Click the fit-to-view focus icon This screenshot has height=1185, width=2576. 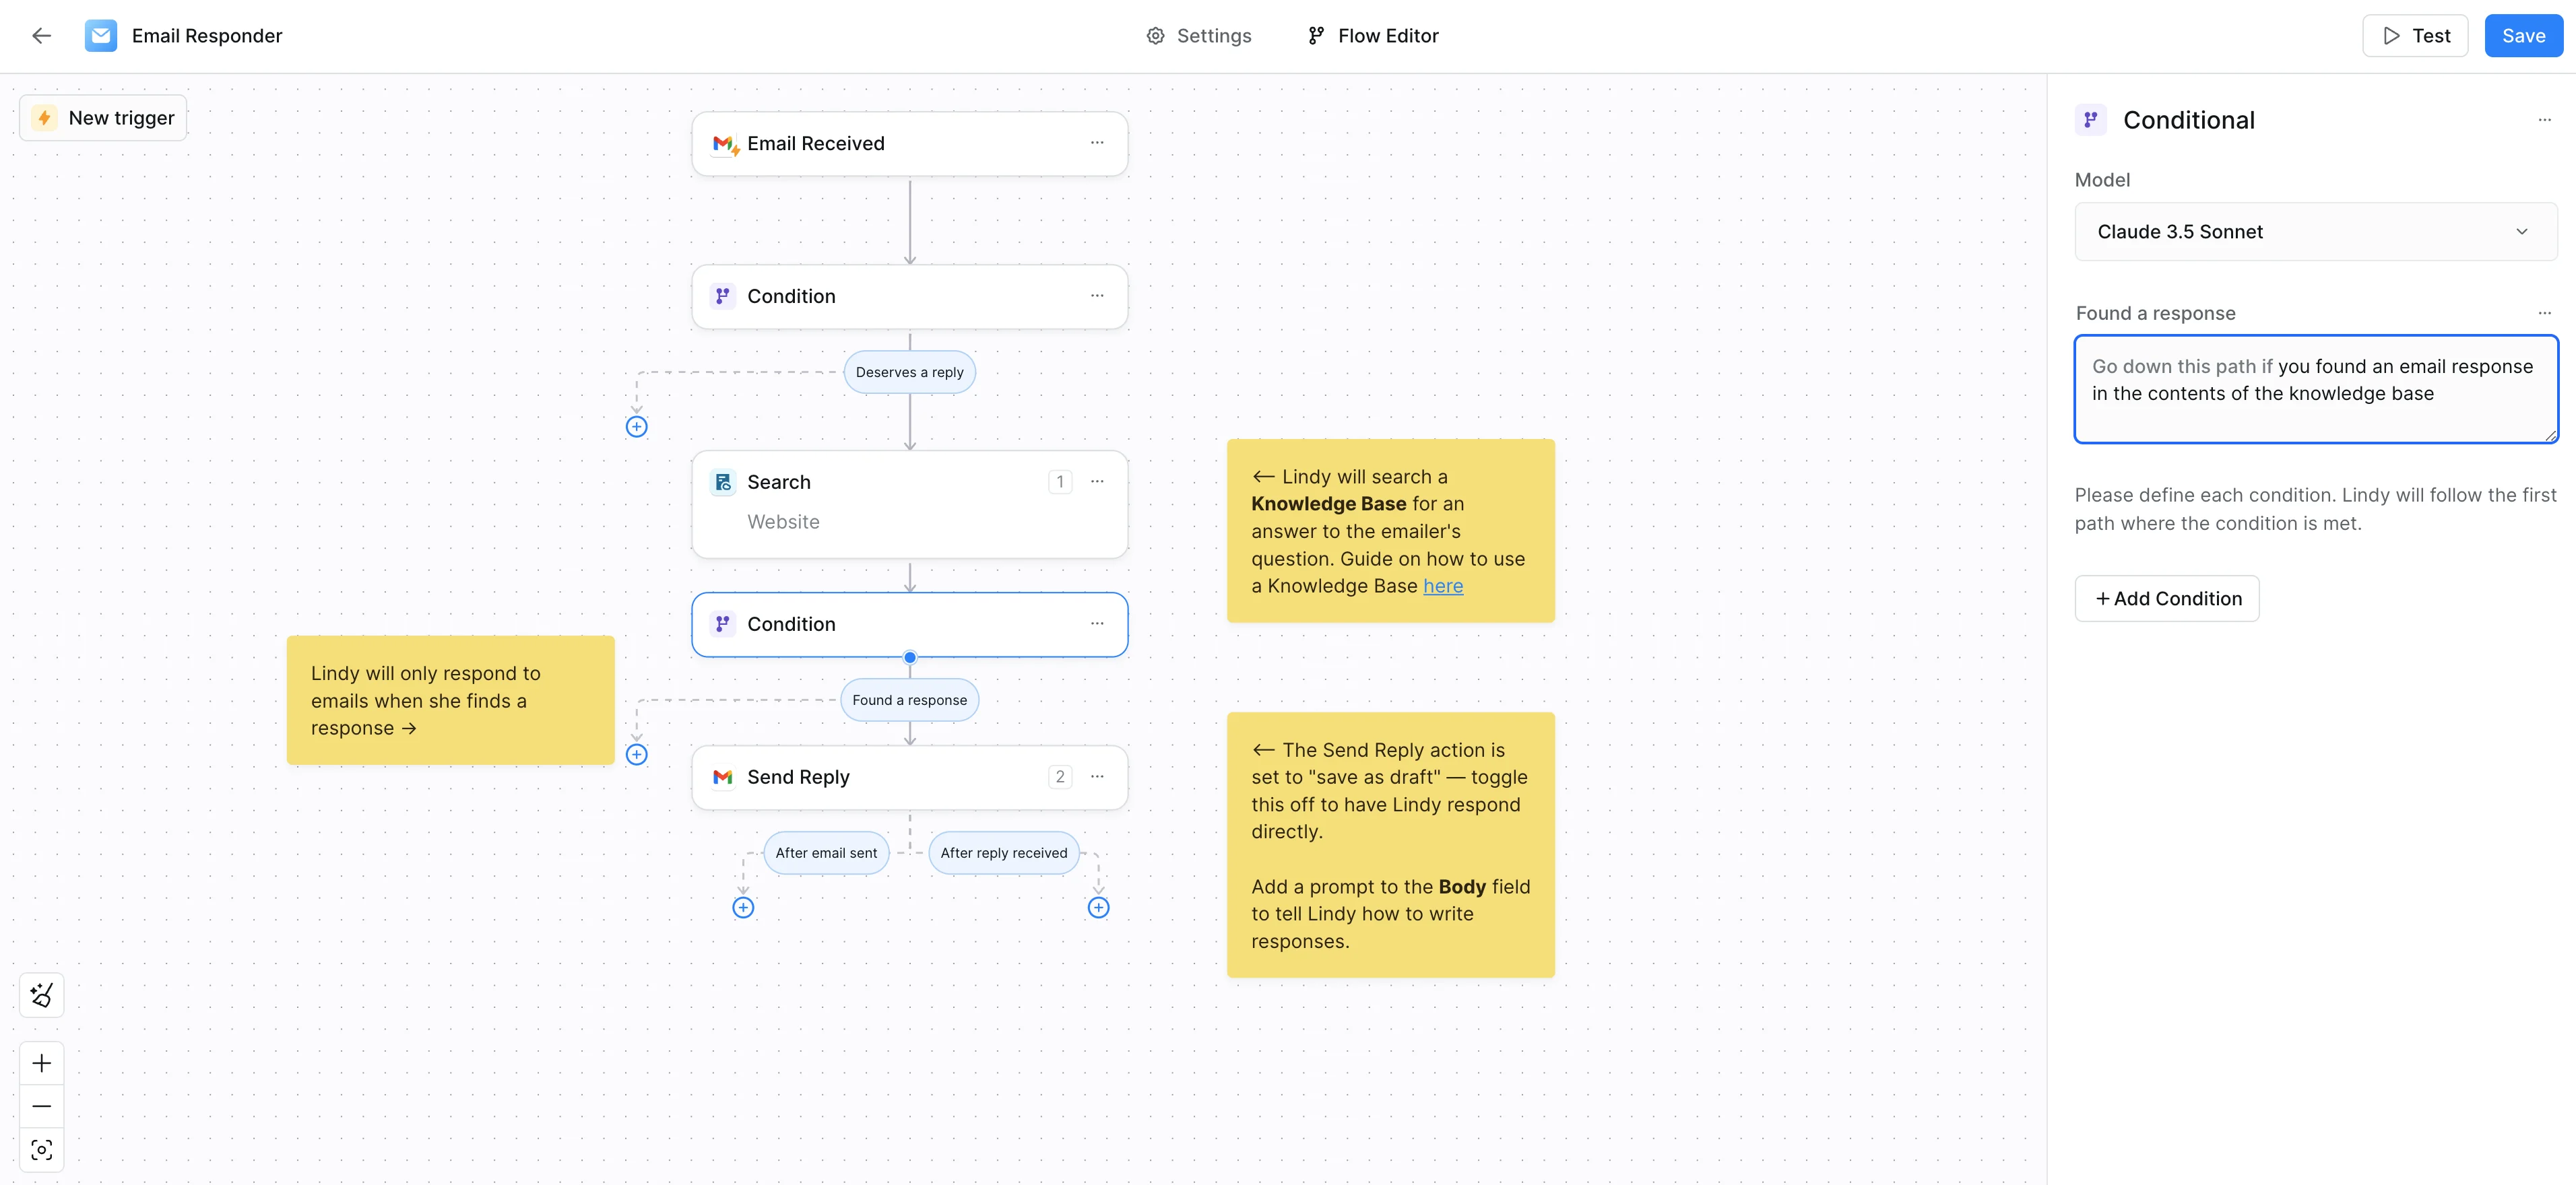pos(42,1150)
